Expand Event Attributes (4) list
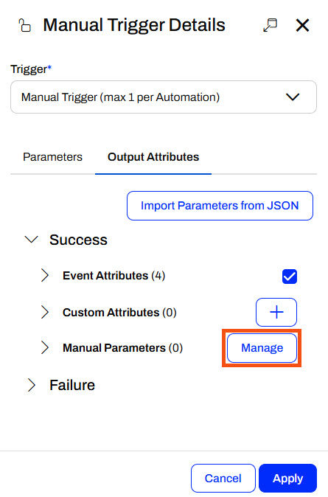The image size is (328, 497). [45, 276]
